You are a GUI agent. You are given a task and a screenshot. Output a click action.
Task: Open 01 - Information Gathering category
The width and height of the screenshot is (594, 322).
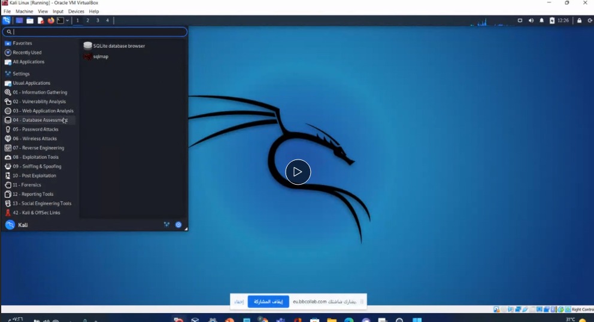coord(40,92)
